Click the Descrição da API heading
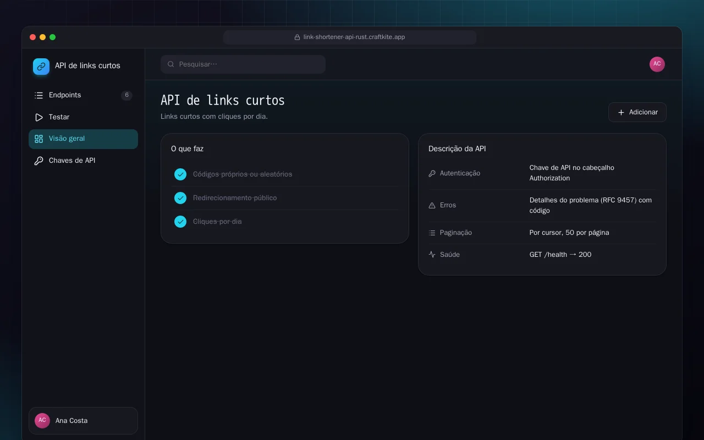The image size is (704, 440). coord(457,148)
